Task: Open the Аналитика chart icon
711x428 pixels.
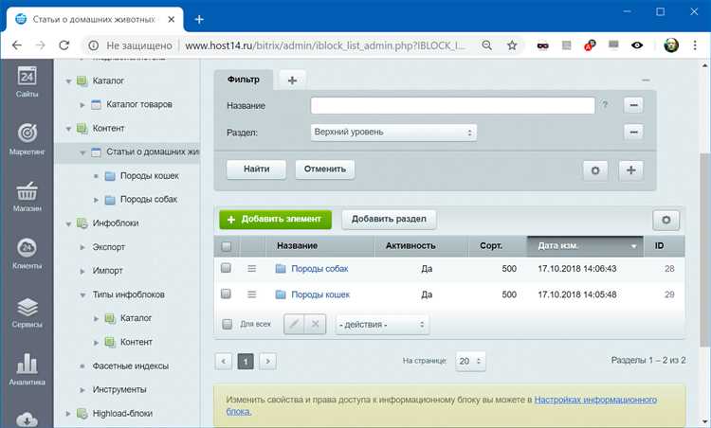Action: (x=27, y=369)
